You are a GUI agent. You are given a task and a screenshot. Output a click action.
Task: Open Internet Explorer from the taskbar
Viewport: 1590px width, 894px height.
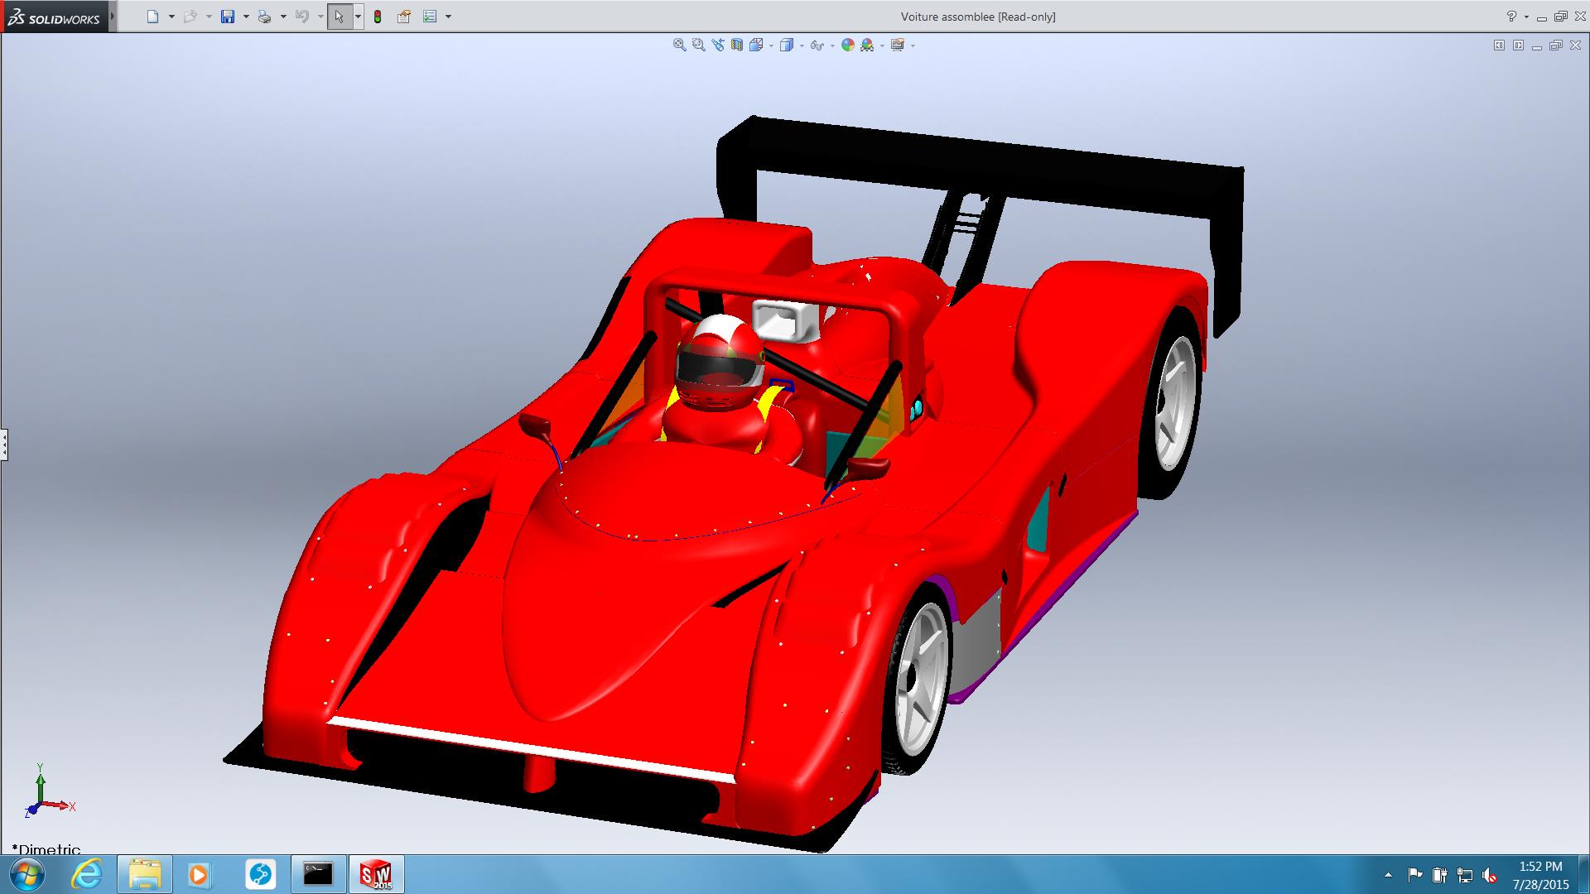pyautogui.click(x=87, y=874)
